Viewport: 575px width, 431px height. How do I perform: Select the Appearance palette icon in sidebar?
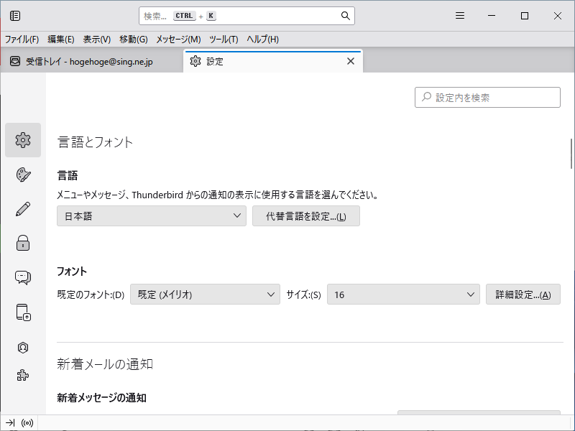tap(22, 174)
